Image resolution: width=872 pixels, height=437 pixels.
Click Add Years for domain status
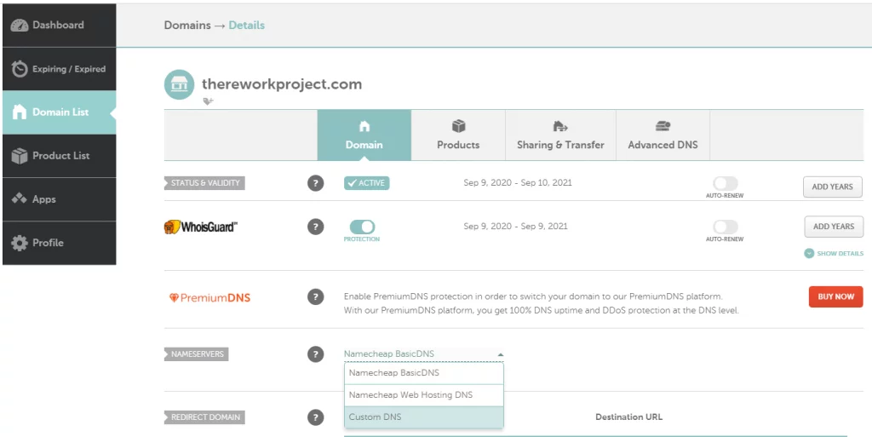[x=833, y=187]
